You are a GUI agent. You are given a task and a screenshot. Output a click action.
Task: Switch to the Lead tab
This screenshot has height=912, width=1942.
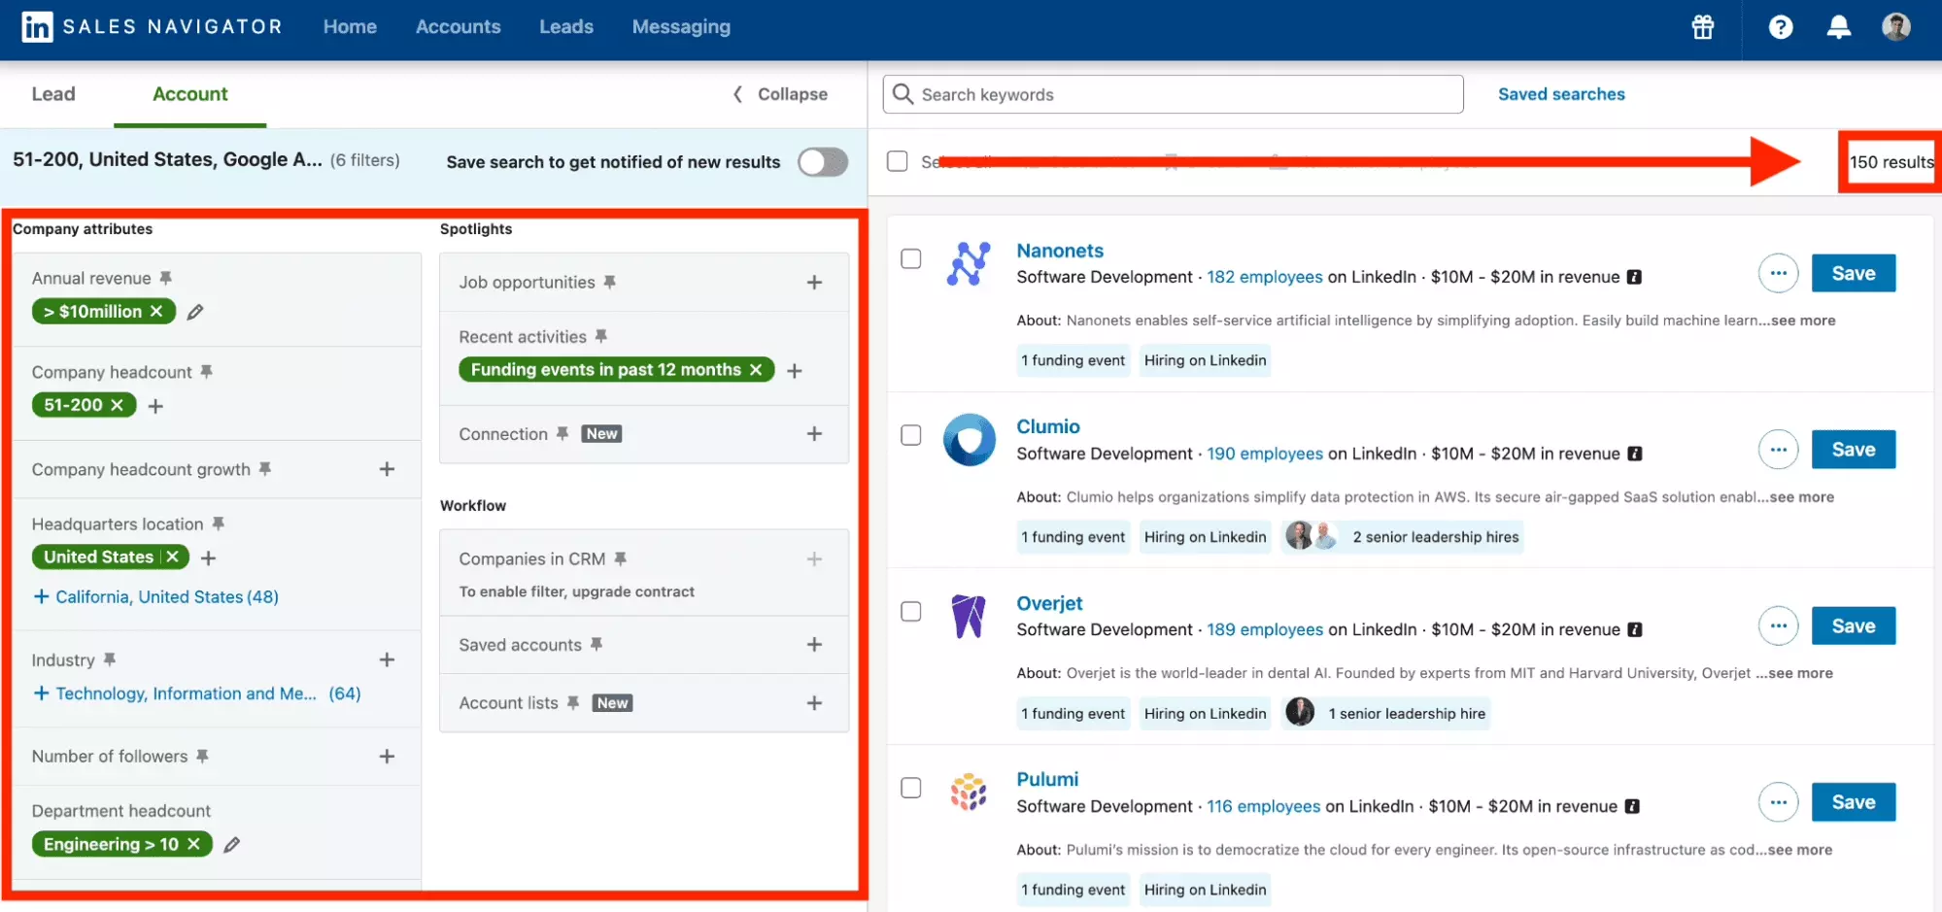pos(53,94)
